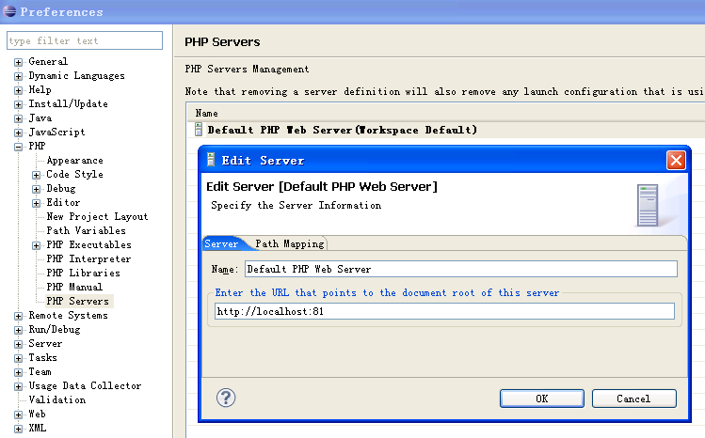
Task: Expand the Run/Debug node
Action: coord(18,330)
